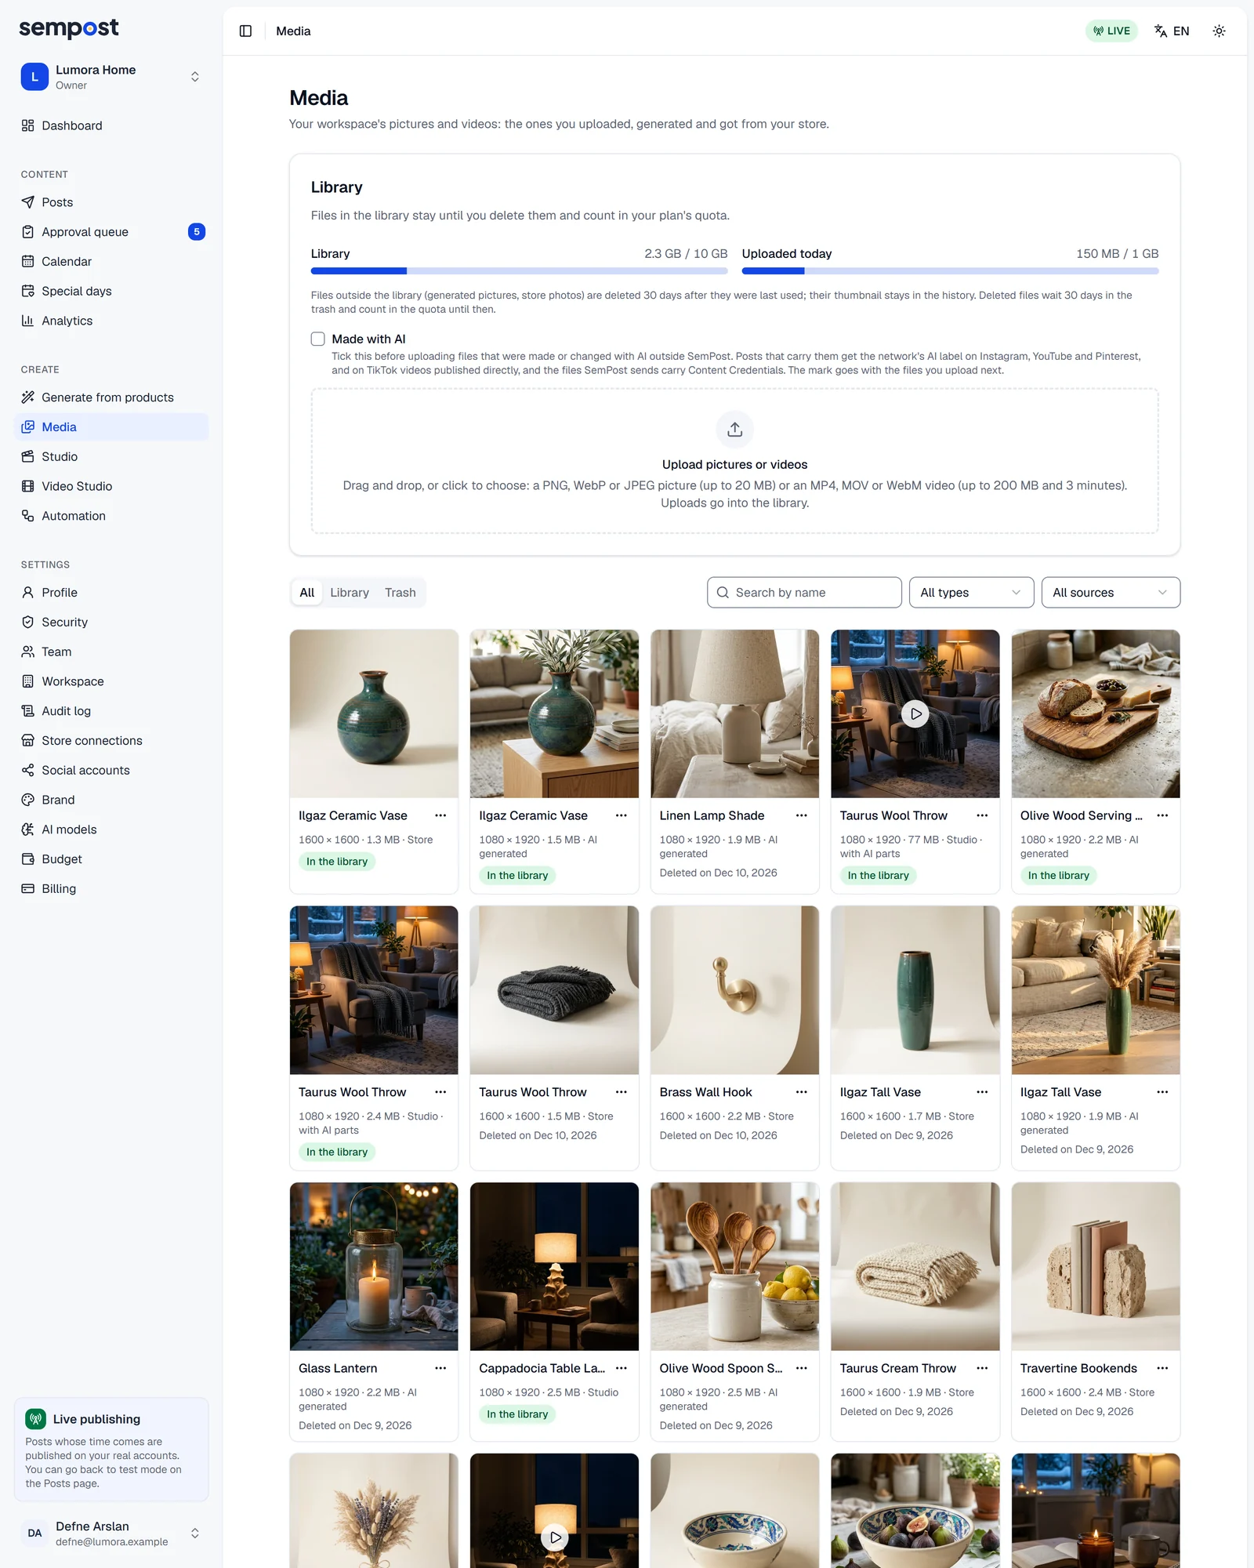Image resolution: width=1254 pixels, height=1568 pixels.
Task: Open the Automation page
Action: 111,516
